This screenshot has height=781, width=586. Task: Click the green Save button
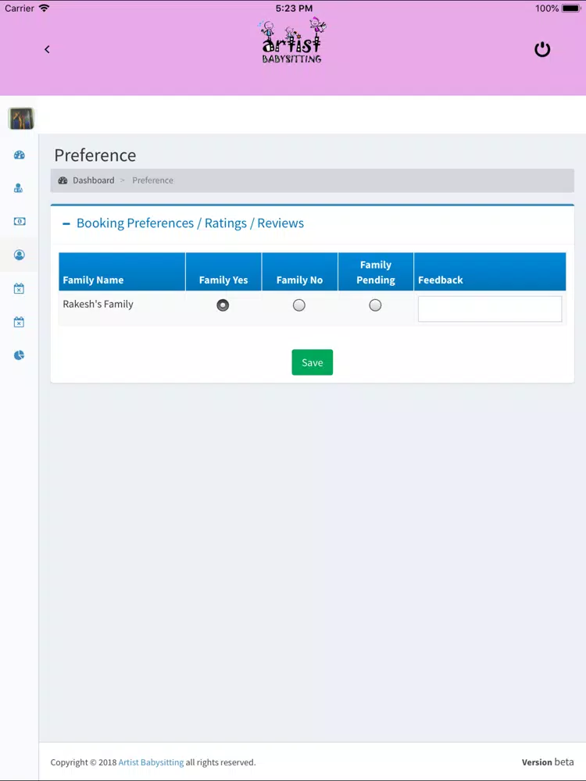[312, 362]
